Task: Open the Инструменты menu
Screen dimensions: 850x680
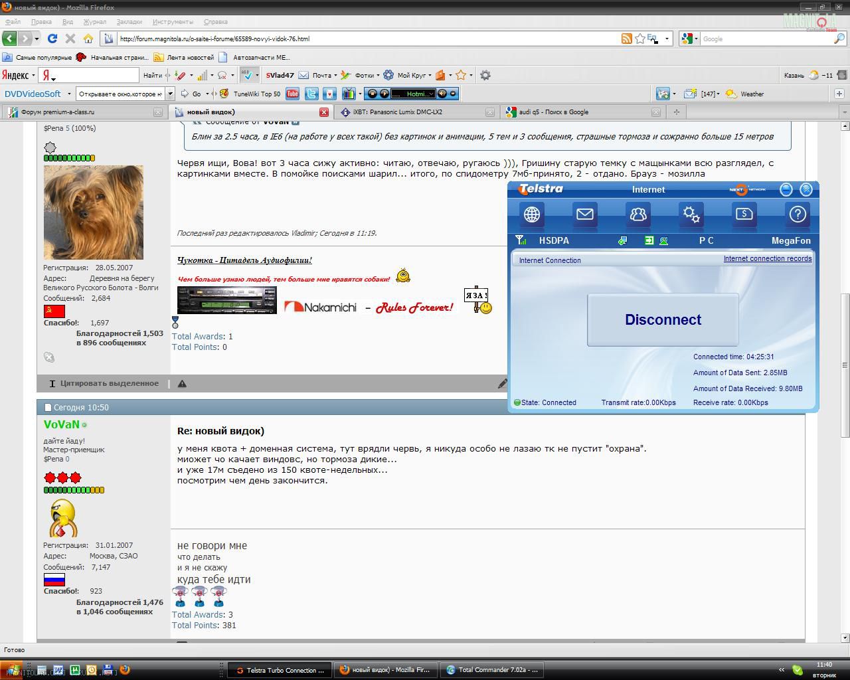Action: pyautogui.click(x=173, y=22)
